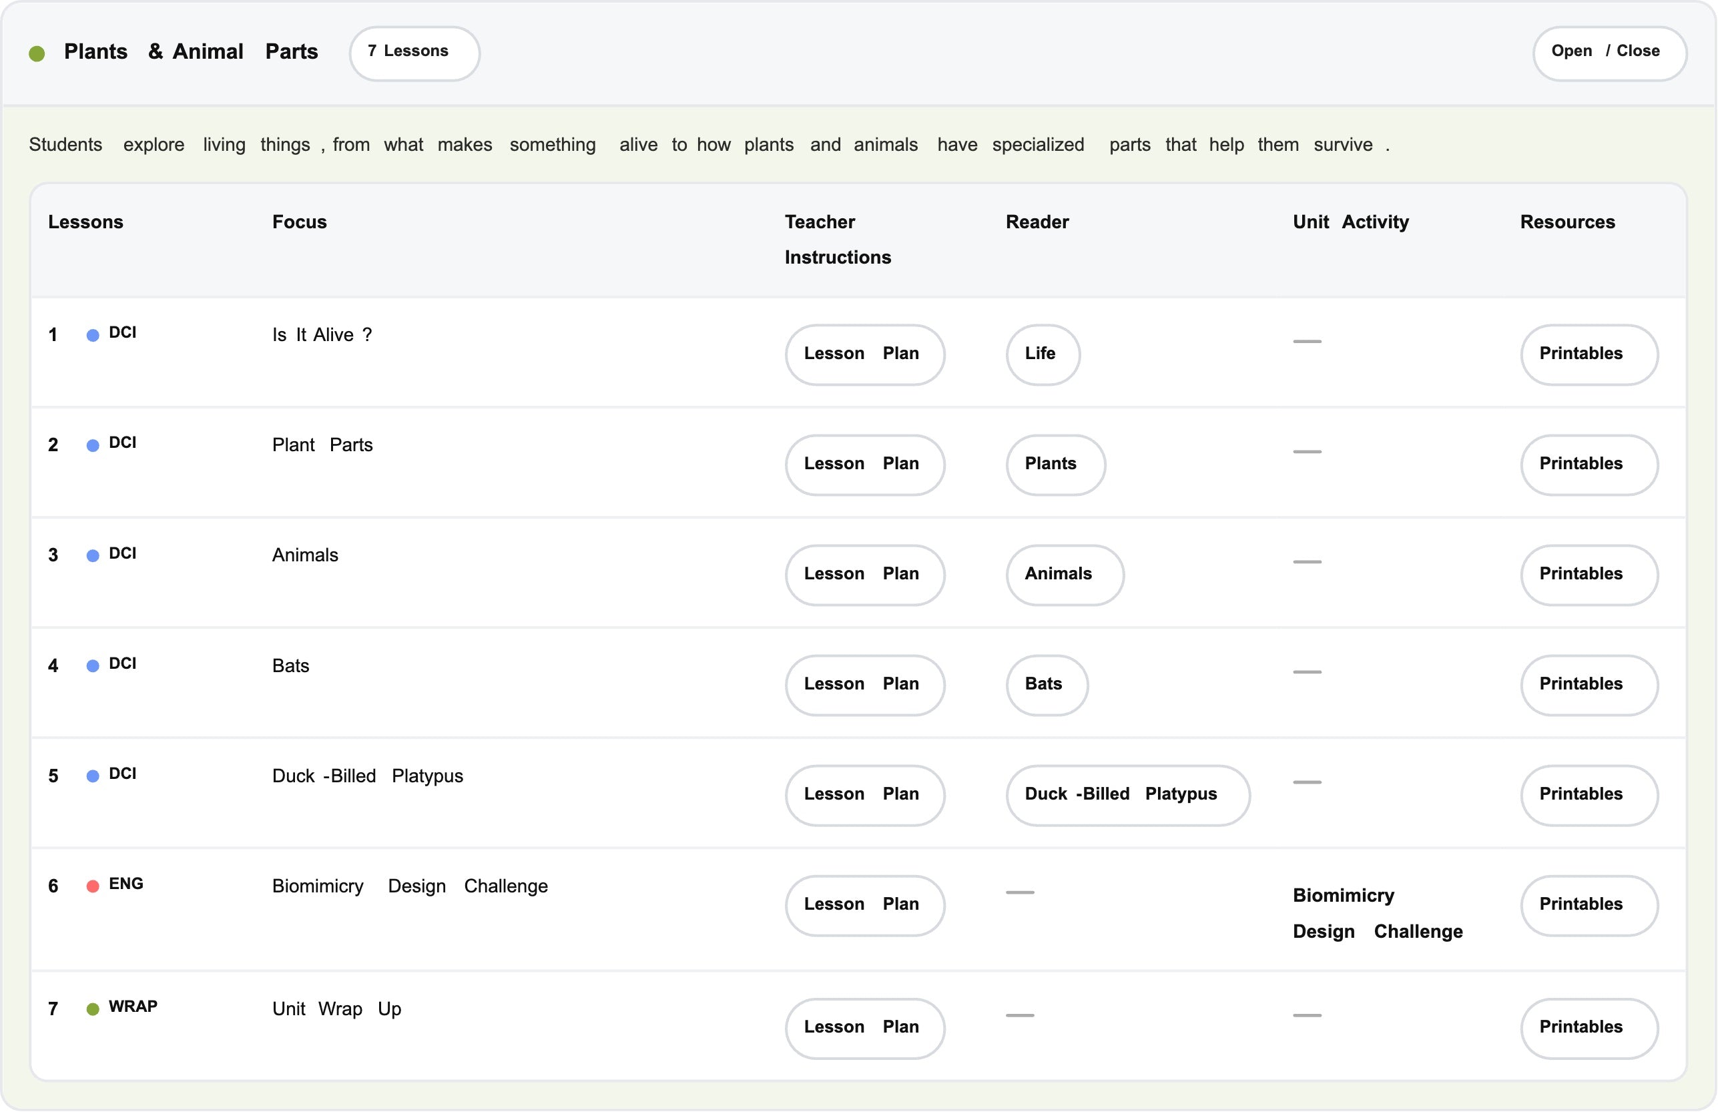The height and width of the screenshot is (1112, 1718).
Task: Click the Teacher Instructions column header
Action: (838, 239)
